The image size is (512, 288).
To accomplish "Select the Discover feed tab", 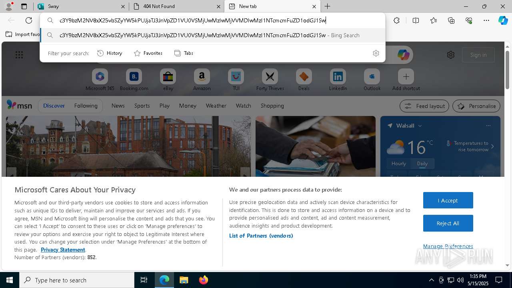I will (x=54, y=106).
